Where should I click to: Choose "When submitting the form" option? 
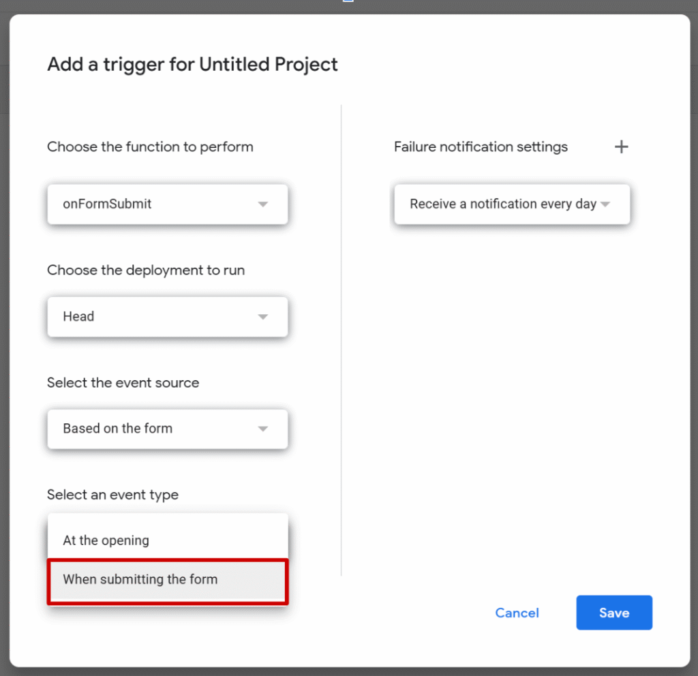140,580
